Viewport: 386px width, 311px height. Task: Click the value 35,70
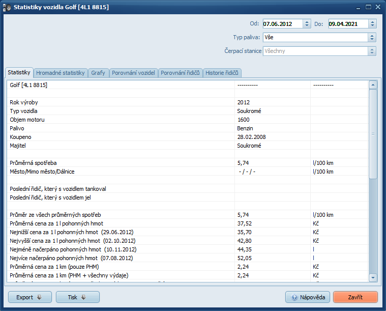[x=245, y=232]
